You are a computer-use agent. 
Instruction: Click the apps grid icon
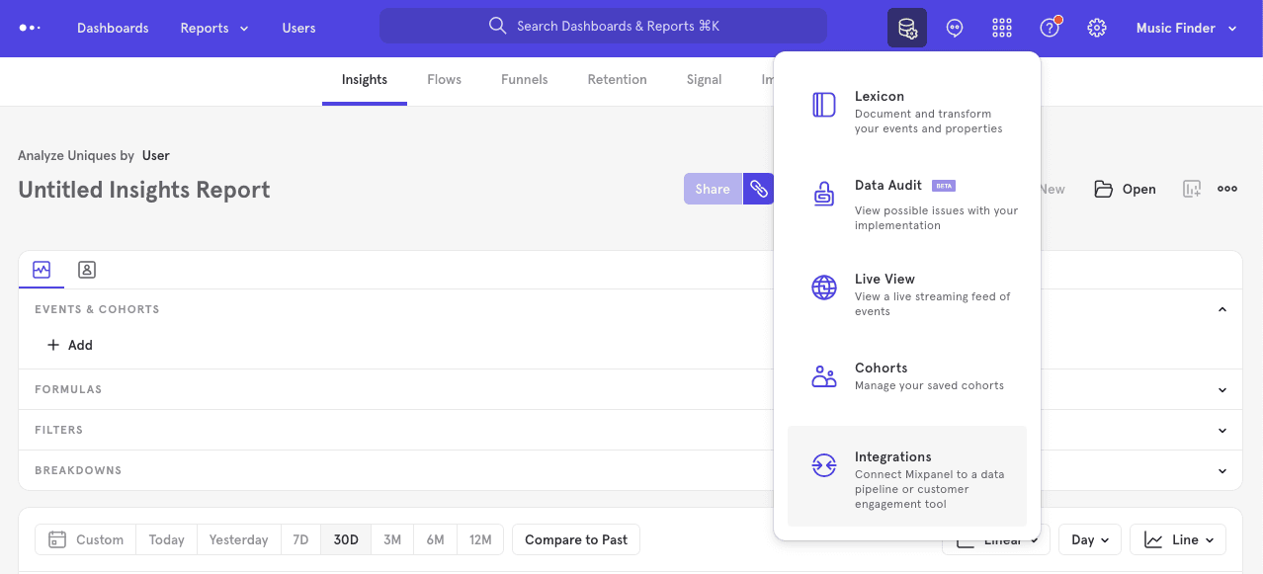(1001, 28)
